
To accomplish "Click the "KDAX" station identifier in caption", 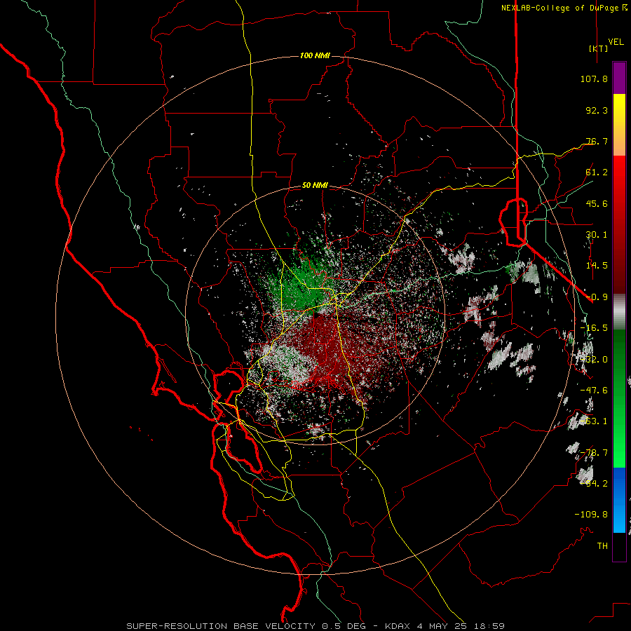I will point(398,626).
